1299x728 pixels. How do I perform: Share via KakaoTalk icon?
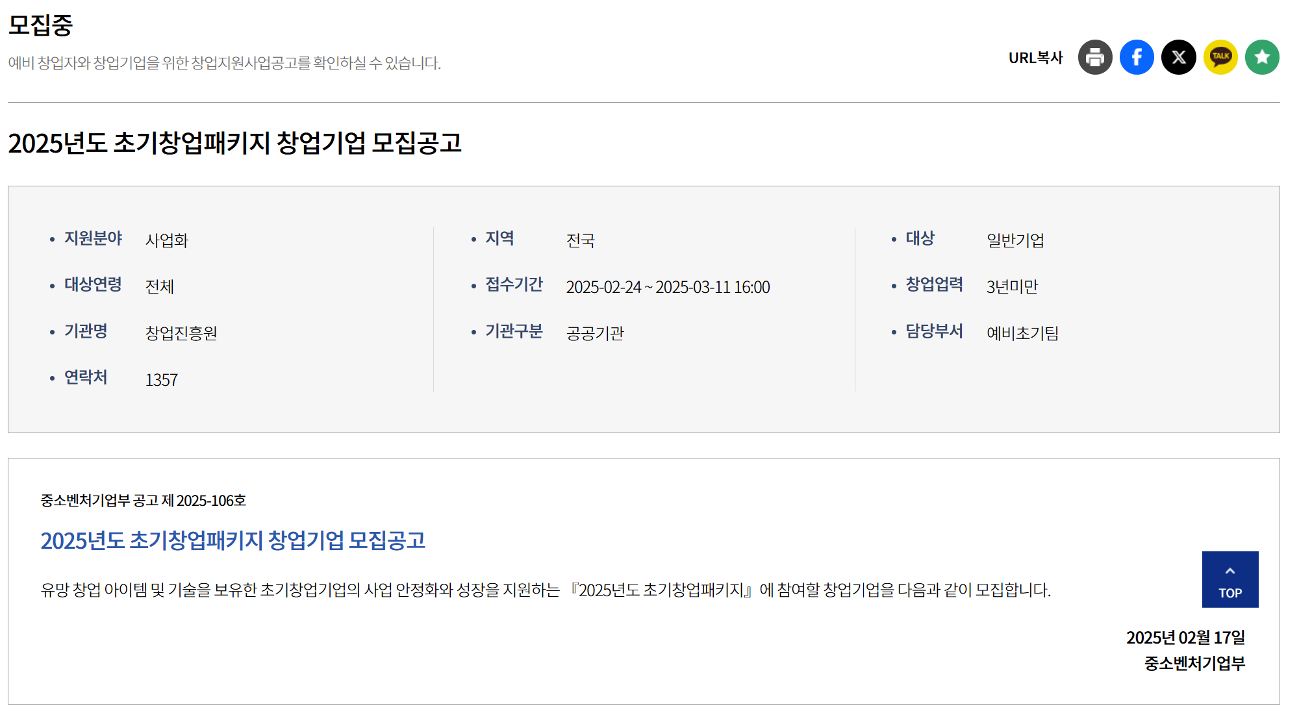pos(1220,57)
